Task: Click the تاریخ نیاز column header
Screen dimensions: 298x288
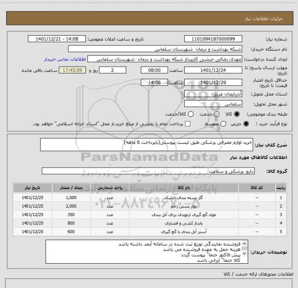Action: point(33,188)
